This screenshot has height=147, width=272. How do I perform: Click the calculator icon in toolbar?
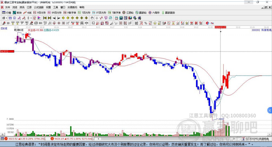tap(121, 18)
